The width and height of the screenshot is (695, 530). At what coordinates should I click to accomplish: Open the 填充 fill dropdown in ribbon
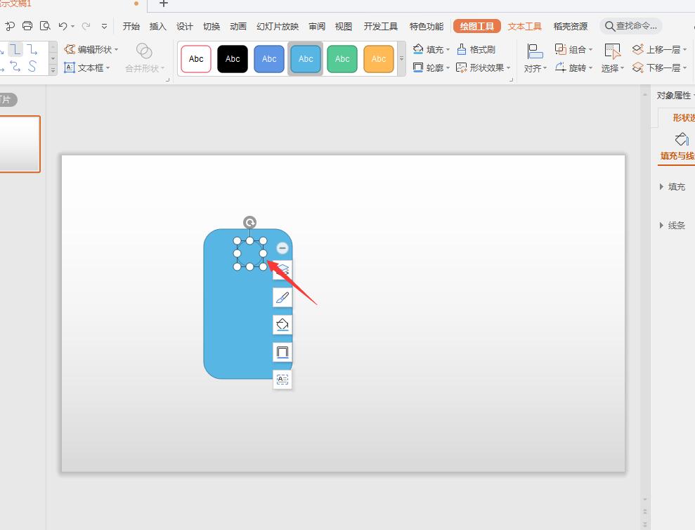pos(431,50)
